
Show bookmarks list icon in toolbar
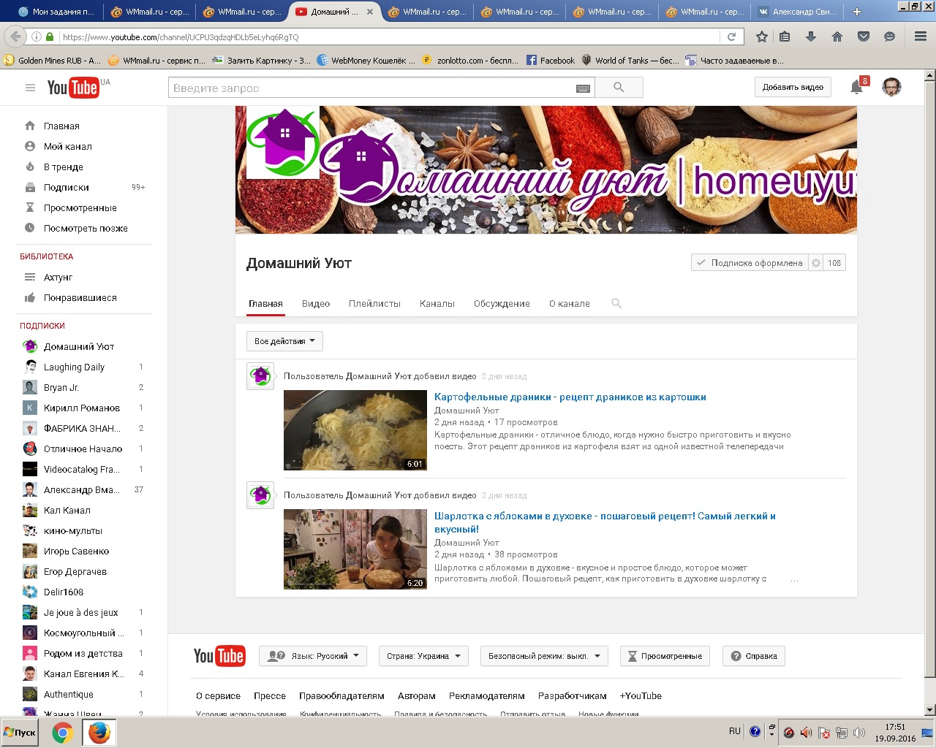(785, 37)
